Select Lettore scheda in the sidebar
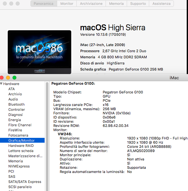The image size is (188, 191). [x=21, y=151]
